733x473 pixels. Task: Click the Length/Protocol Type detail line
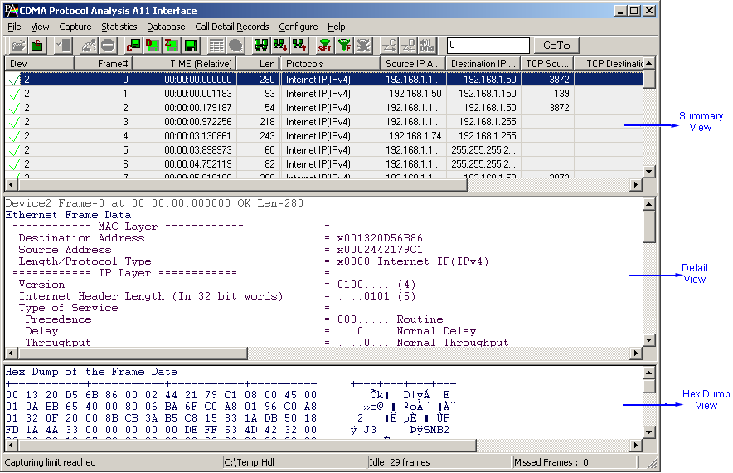tap(254, 261)
